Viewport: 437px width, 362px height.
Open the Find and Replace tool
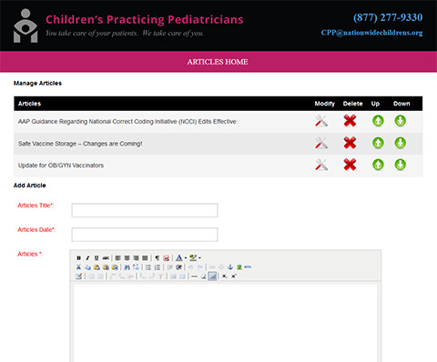(x=136, y=267)
